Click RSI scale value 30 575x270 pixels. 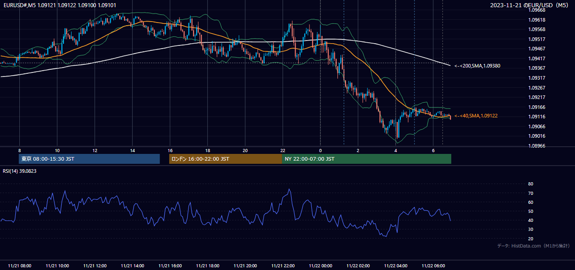[530, 229]
